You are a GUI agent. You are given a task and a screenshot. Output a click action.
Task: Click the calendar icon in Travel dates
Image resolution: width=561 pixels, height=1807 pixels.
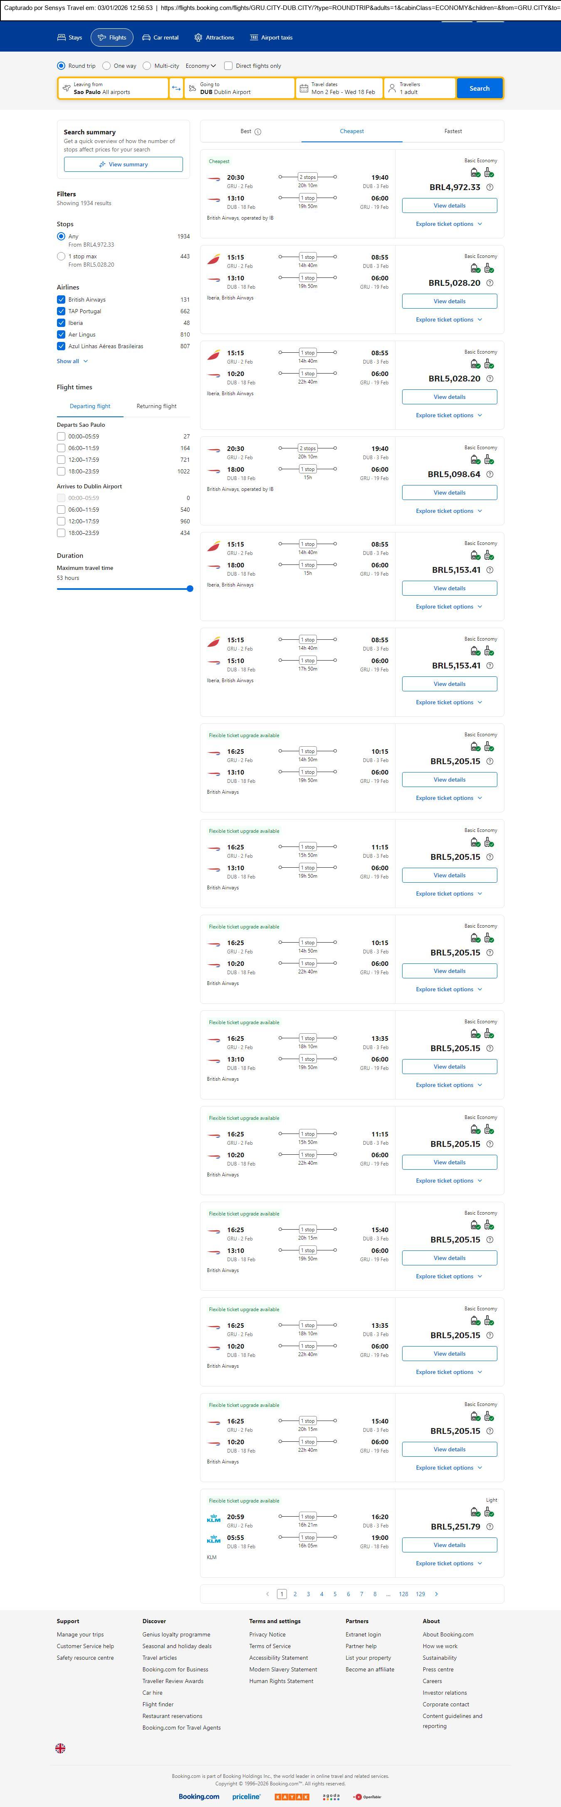(x=304, y=88)
